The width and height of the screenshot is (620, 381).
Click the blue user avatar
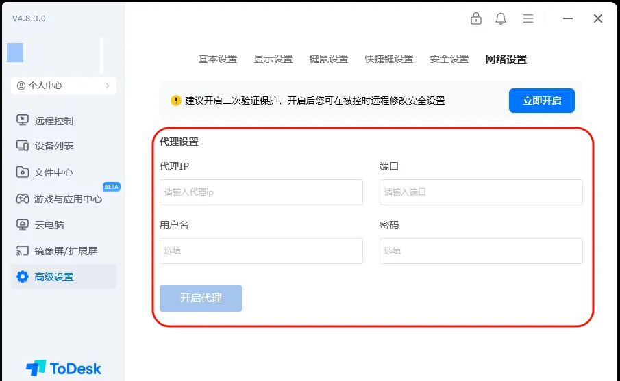coord(15,53)
